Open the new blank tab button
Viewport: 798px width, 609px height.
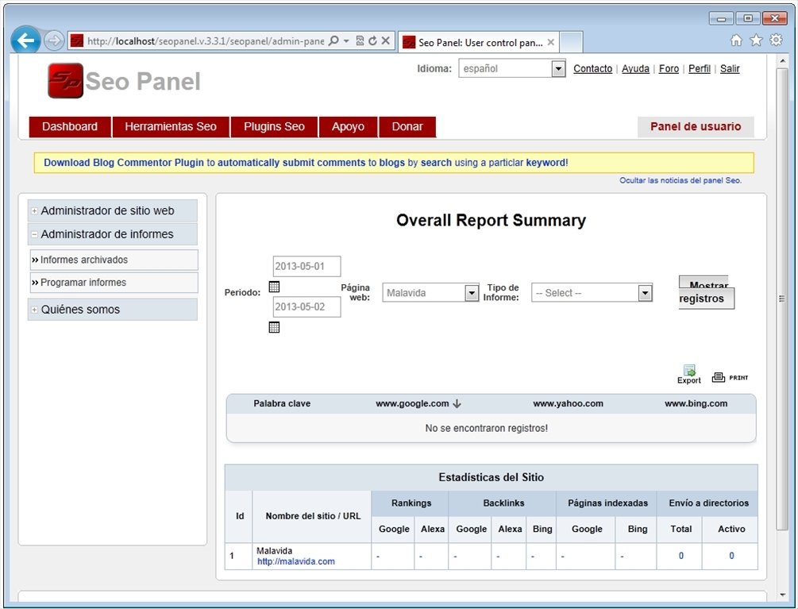point(571,42)
